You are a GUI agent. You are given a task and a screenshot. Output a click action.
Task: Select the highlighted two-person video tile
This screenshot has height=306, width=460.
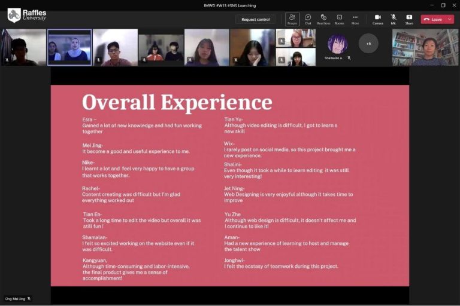pyautogui.click(x=69, y=47)
